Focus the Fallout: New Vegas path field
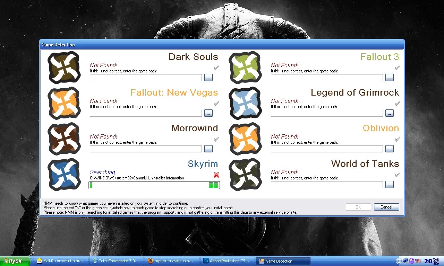Image resolution: width=444 pixels, height=266 pixels. pos(146,113)
